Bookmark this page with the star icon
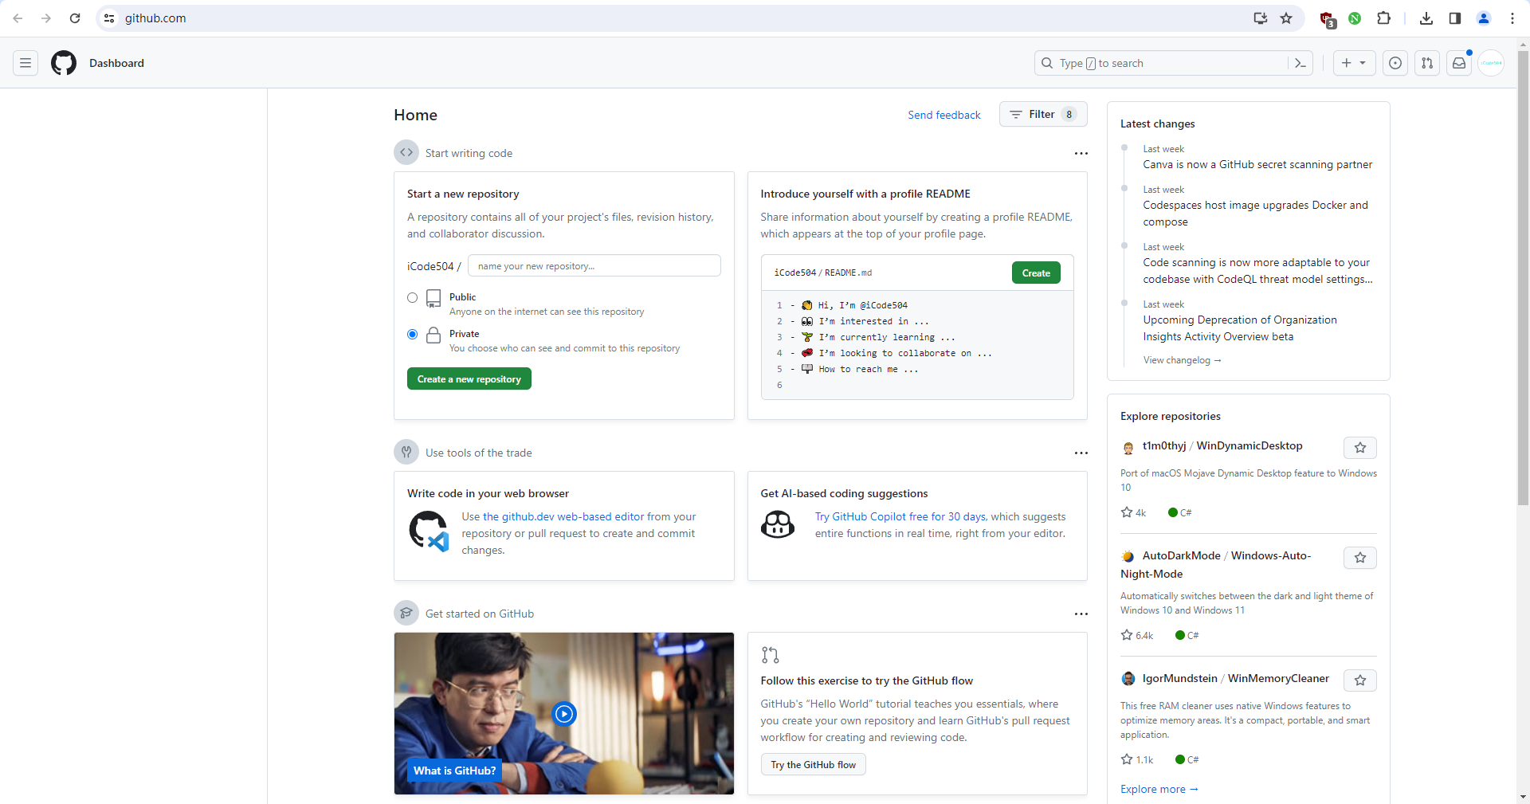 [x=1286, y=18]
